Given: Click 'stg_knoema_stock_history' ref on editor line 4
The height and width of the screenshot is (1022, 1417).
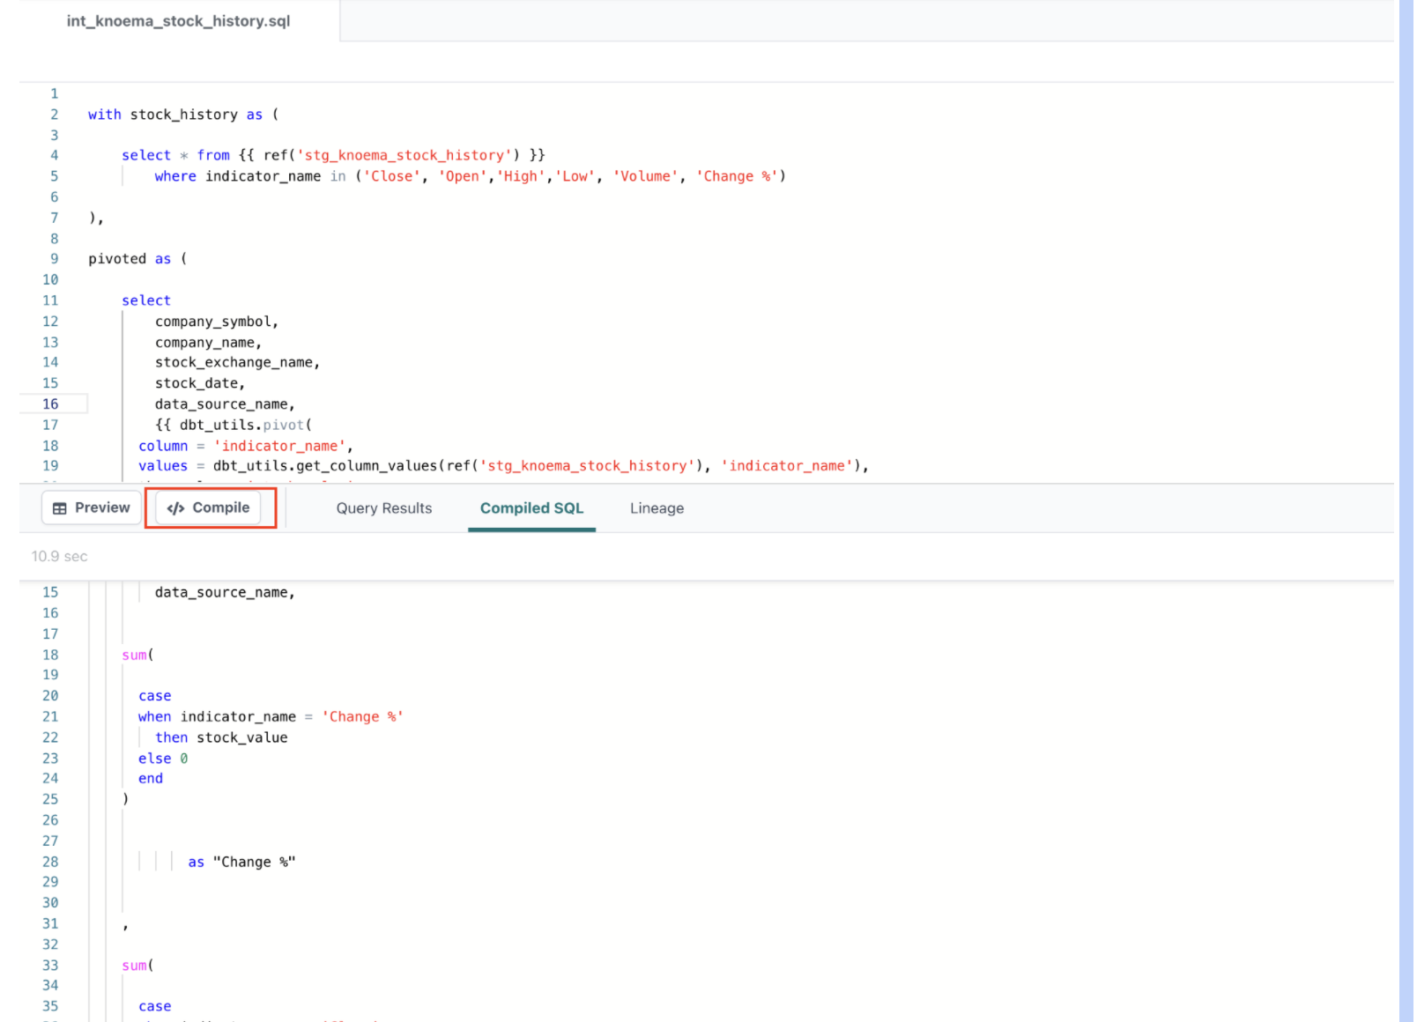Looking at the screenshot, I should click(407, 156).
